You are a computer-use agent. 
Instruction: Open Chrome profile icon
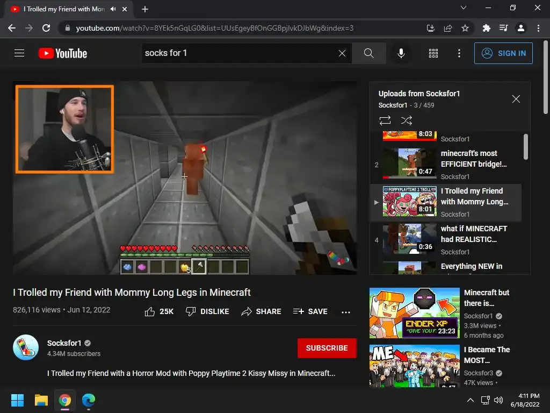[x=521, y=28]
